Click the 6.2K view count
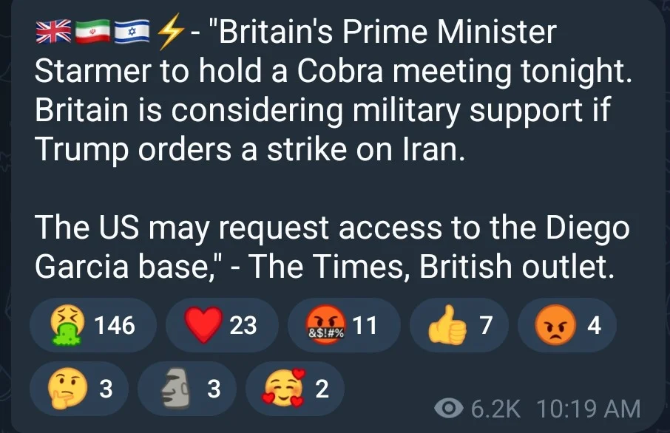670x433 pixels. (x=495, y=409)
